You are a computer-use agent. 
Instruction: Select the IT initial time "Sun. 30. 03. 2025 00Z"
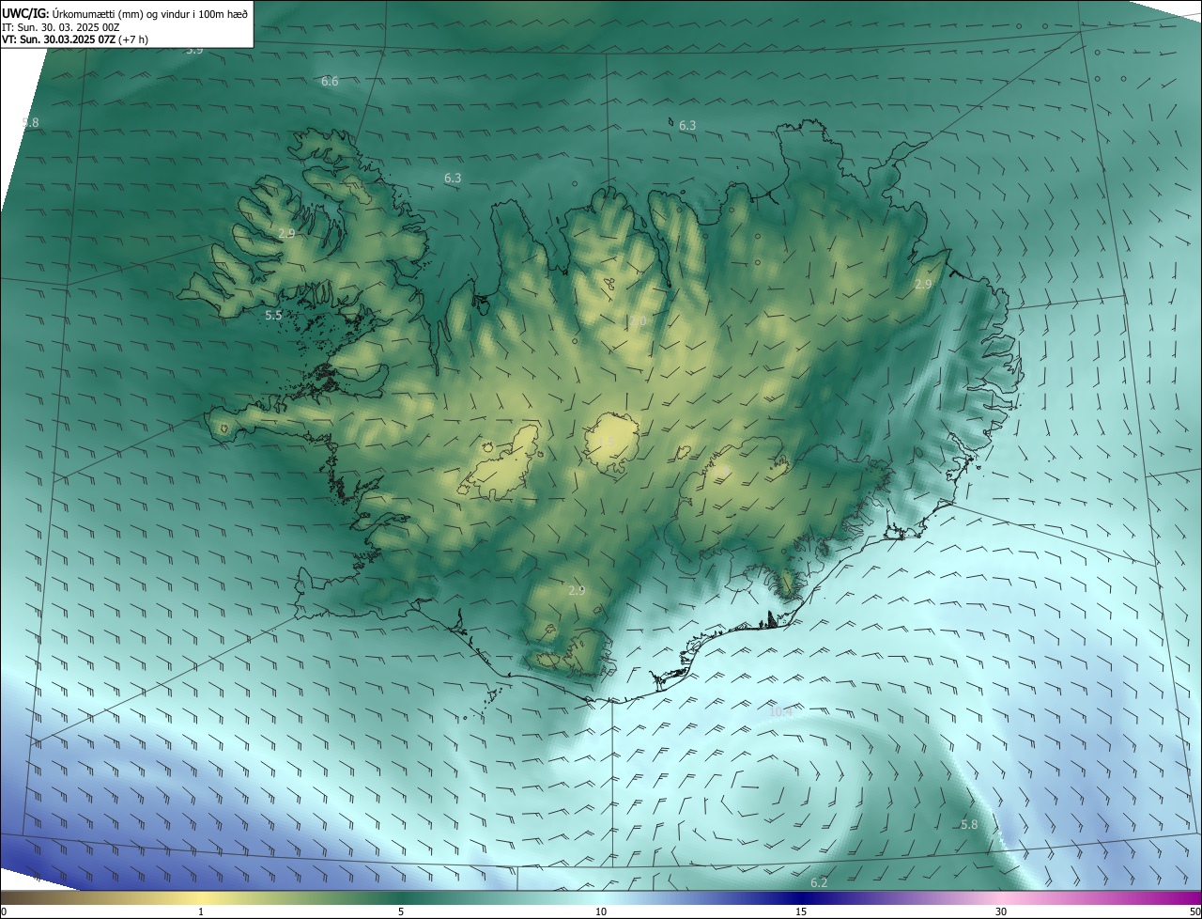pyautogui.click(x=68, y=27)
